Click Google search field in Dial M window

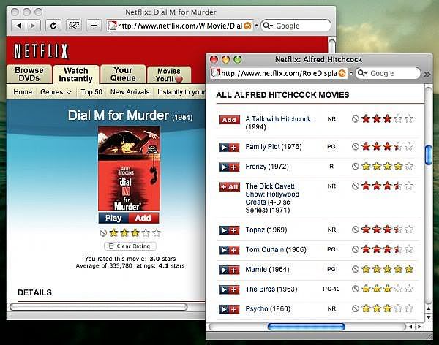(x=296, y=26)
